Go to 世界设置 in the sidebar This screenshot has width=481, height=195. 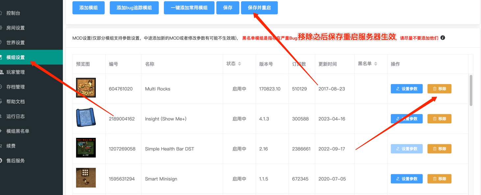pyautogui.click(x=15, y=43)
